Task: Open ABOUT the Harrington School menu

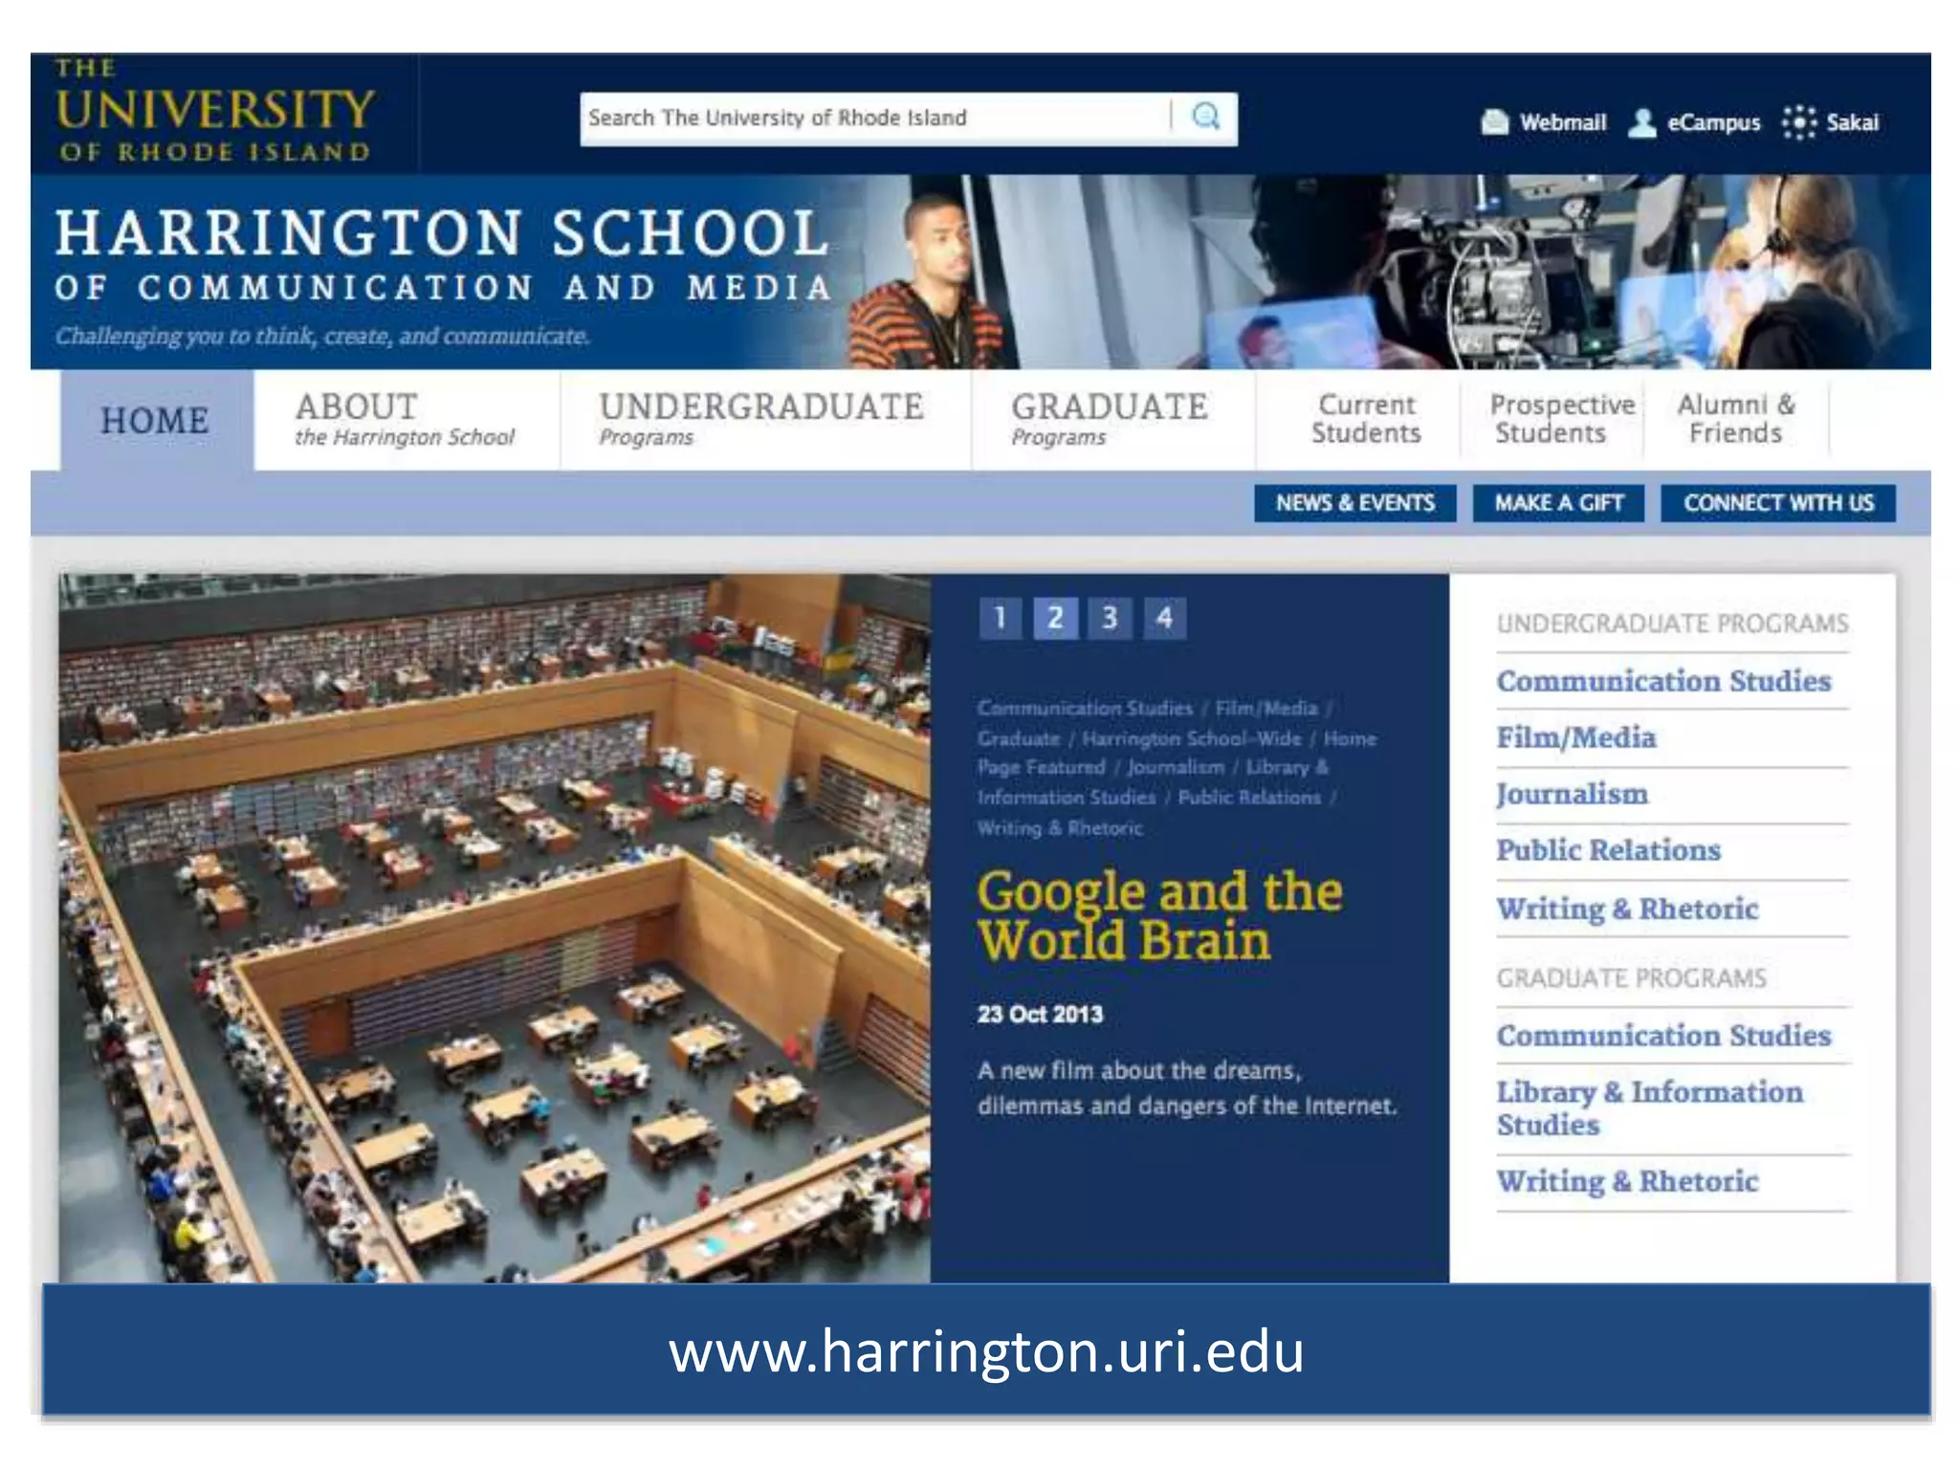Action: point(406,420)
